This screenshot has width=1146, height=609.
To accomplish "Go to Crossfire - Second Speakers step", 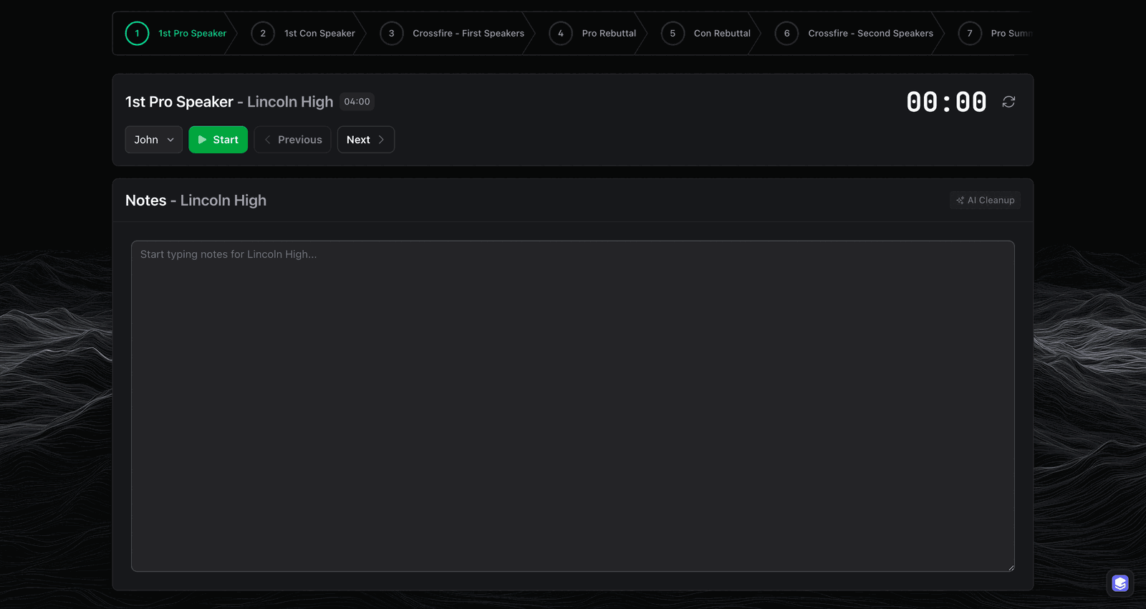I will pyautogui.click(x=854, y=34).
